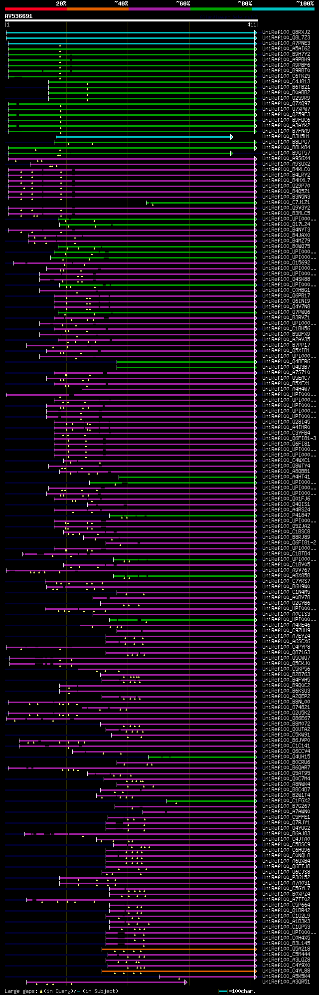Click label UniRef100_A5K5K4
Screen dimensions: 319x995
tap(286, 977)
